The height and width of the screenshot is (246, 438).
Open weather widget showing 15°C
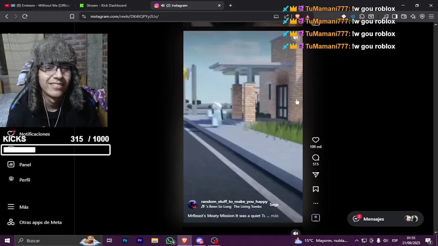(x=321, y=241)
